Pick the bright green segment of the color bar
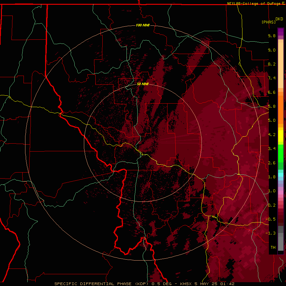286x286 pixels. click(281, 153)
